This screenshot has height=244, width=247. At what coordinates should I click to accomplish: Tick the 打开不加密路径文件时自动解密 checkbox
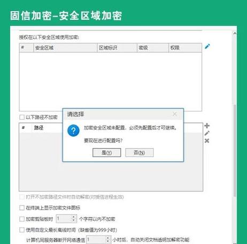pyautogui.click(x=22, y=197)
